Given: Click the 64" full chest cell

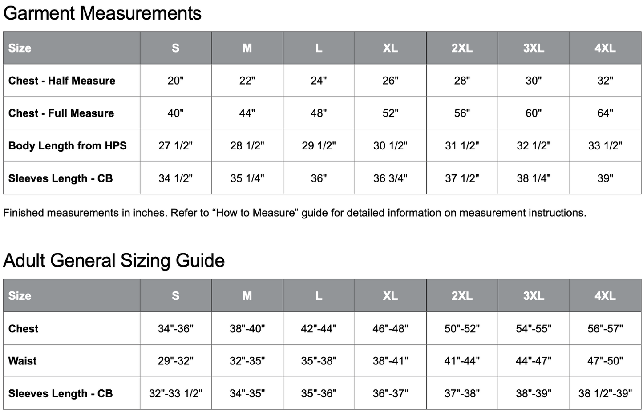Looking at the screenshot, I should 605,113.
